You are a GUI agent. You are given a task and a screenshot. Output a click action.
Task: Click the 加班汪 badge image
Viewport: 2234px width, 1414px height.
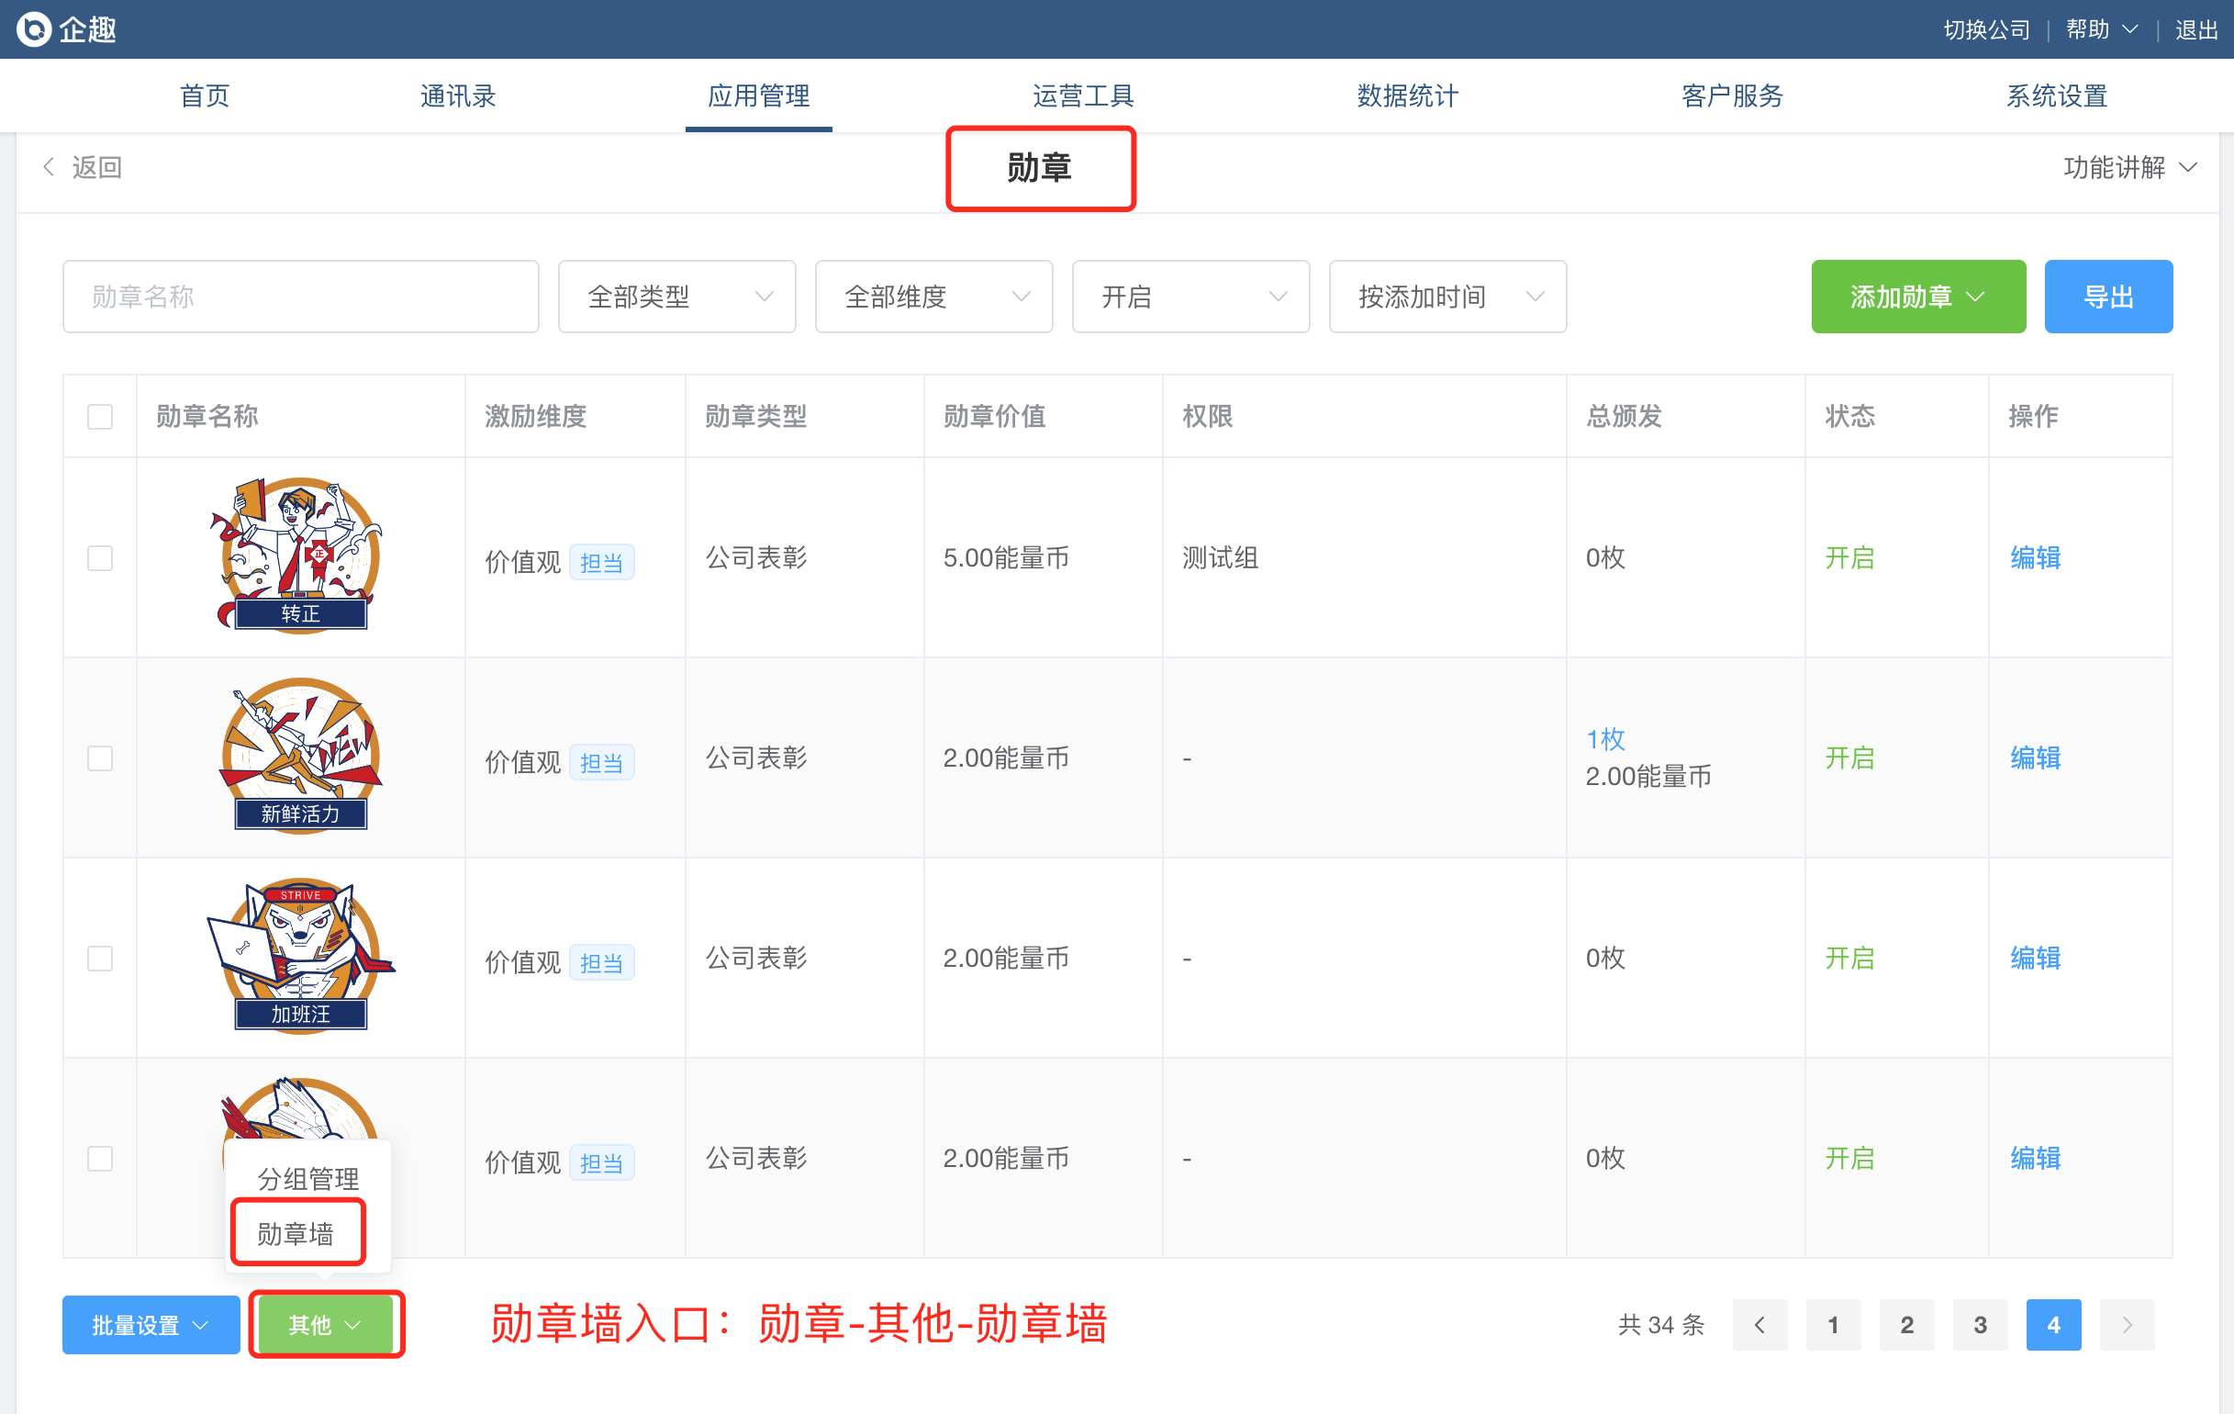pos(299,956)
